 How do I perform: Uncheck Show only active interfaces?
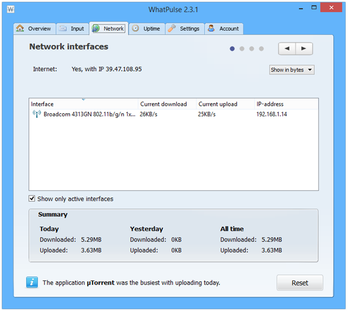(x=32, y=199)
